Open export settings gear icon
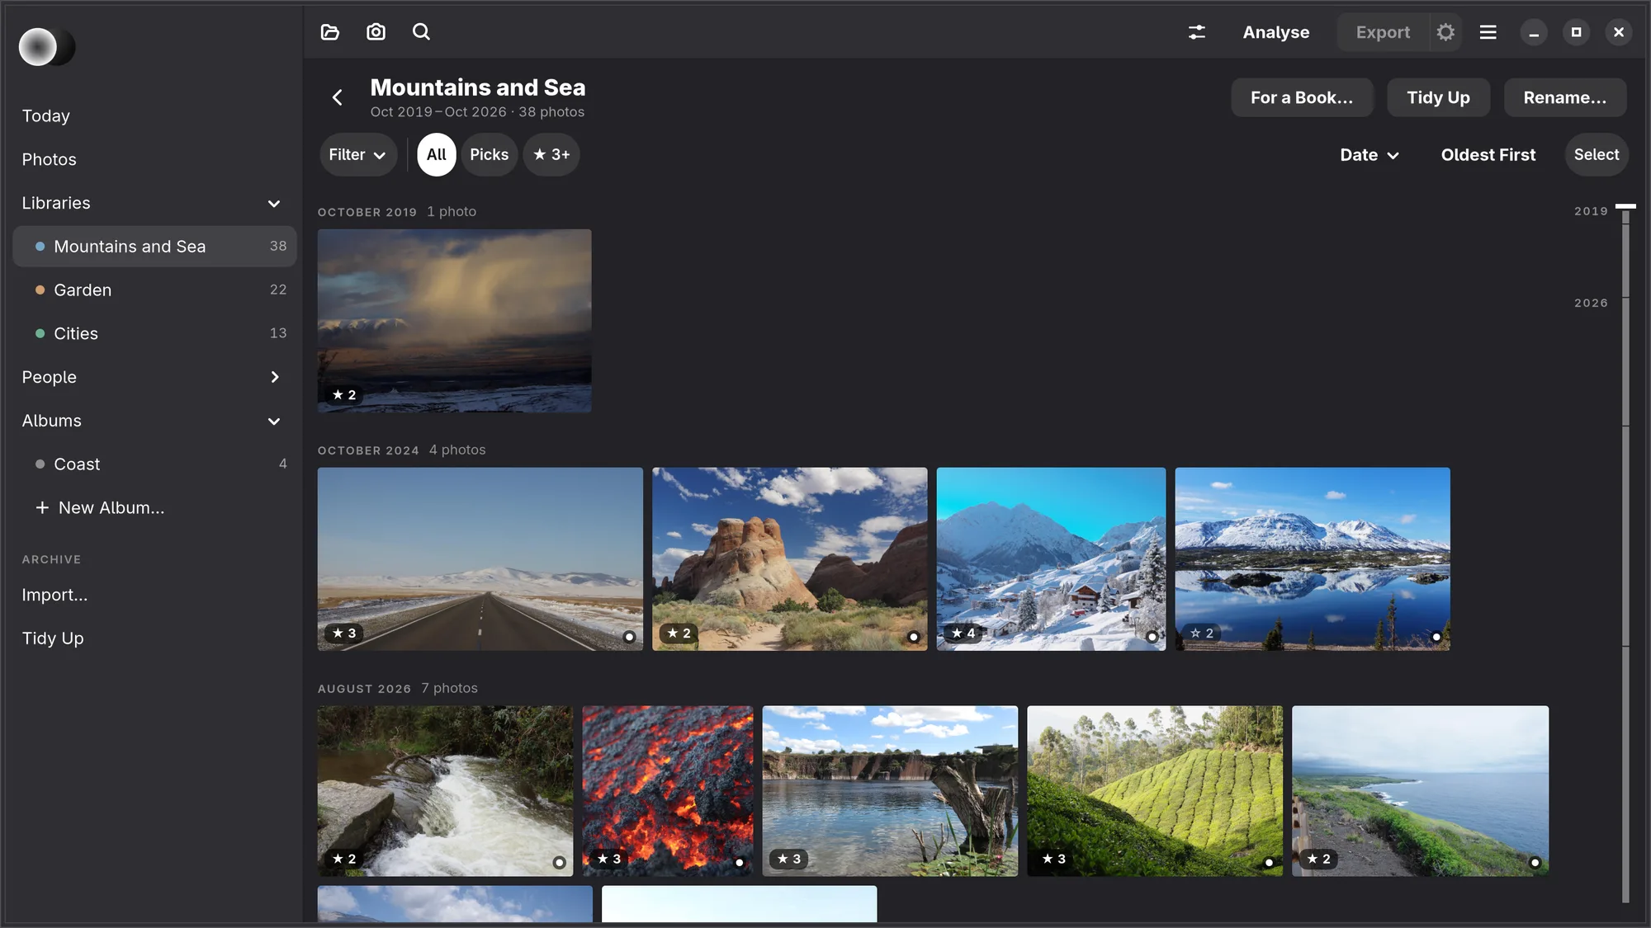 point(1445,32)
